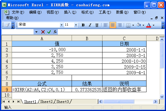This screenshot has width=166, height=111.
Task: Confirm the formula entry with green check
Action: point(49,32)
